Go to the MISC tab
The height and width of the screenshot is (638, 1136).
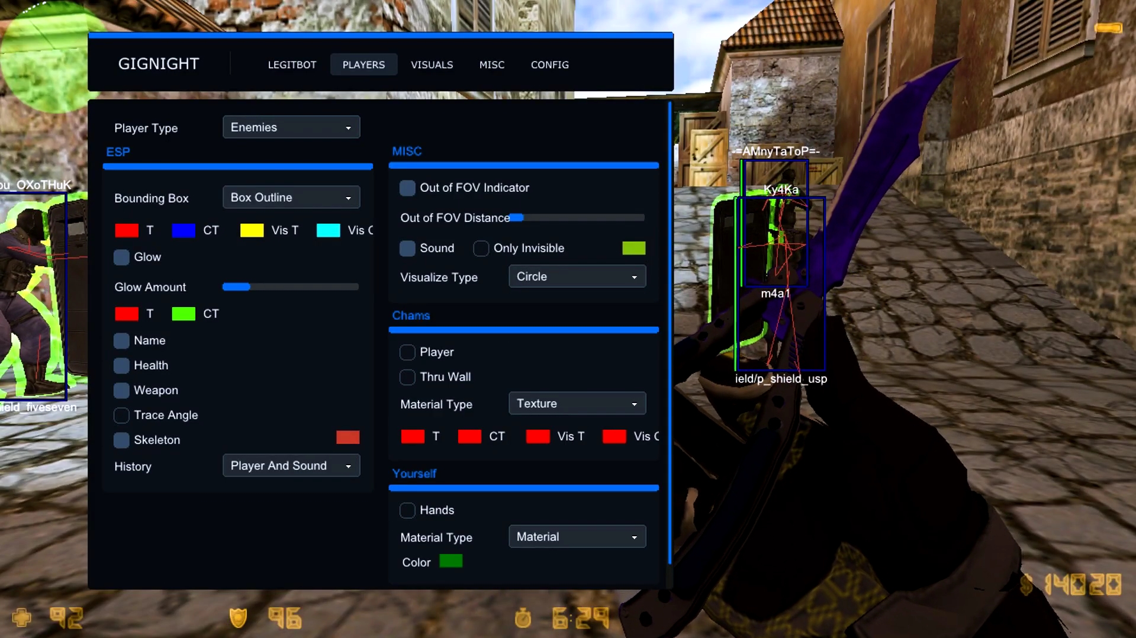(x=492, y=65)
